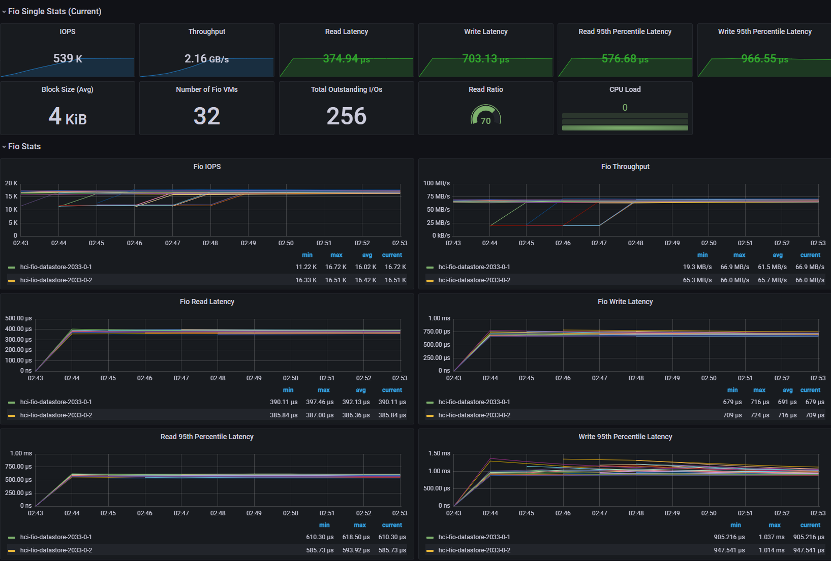831x561 pixels.
Task: Sort Read 95th Percentile graph legend by max
Action: click(360, 525)
